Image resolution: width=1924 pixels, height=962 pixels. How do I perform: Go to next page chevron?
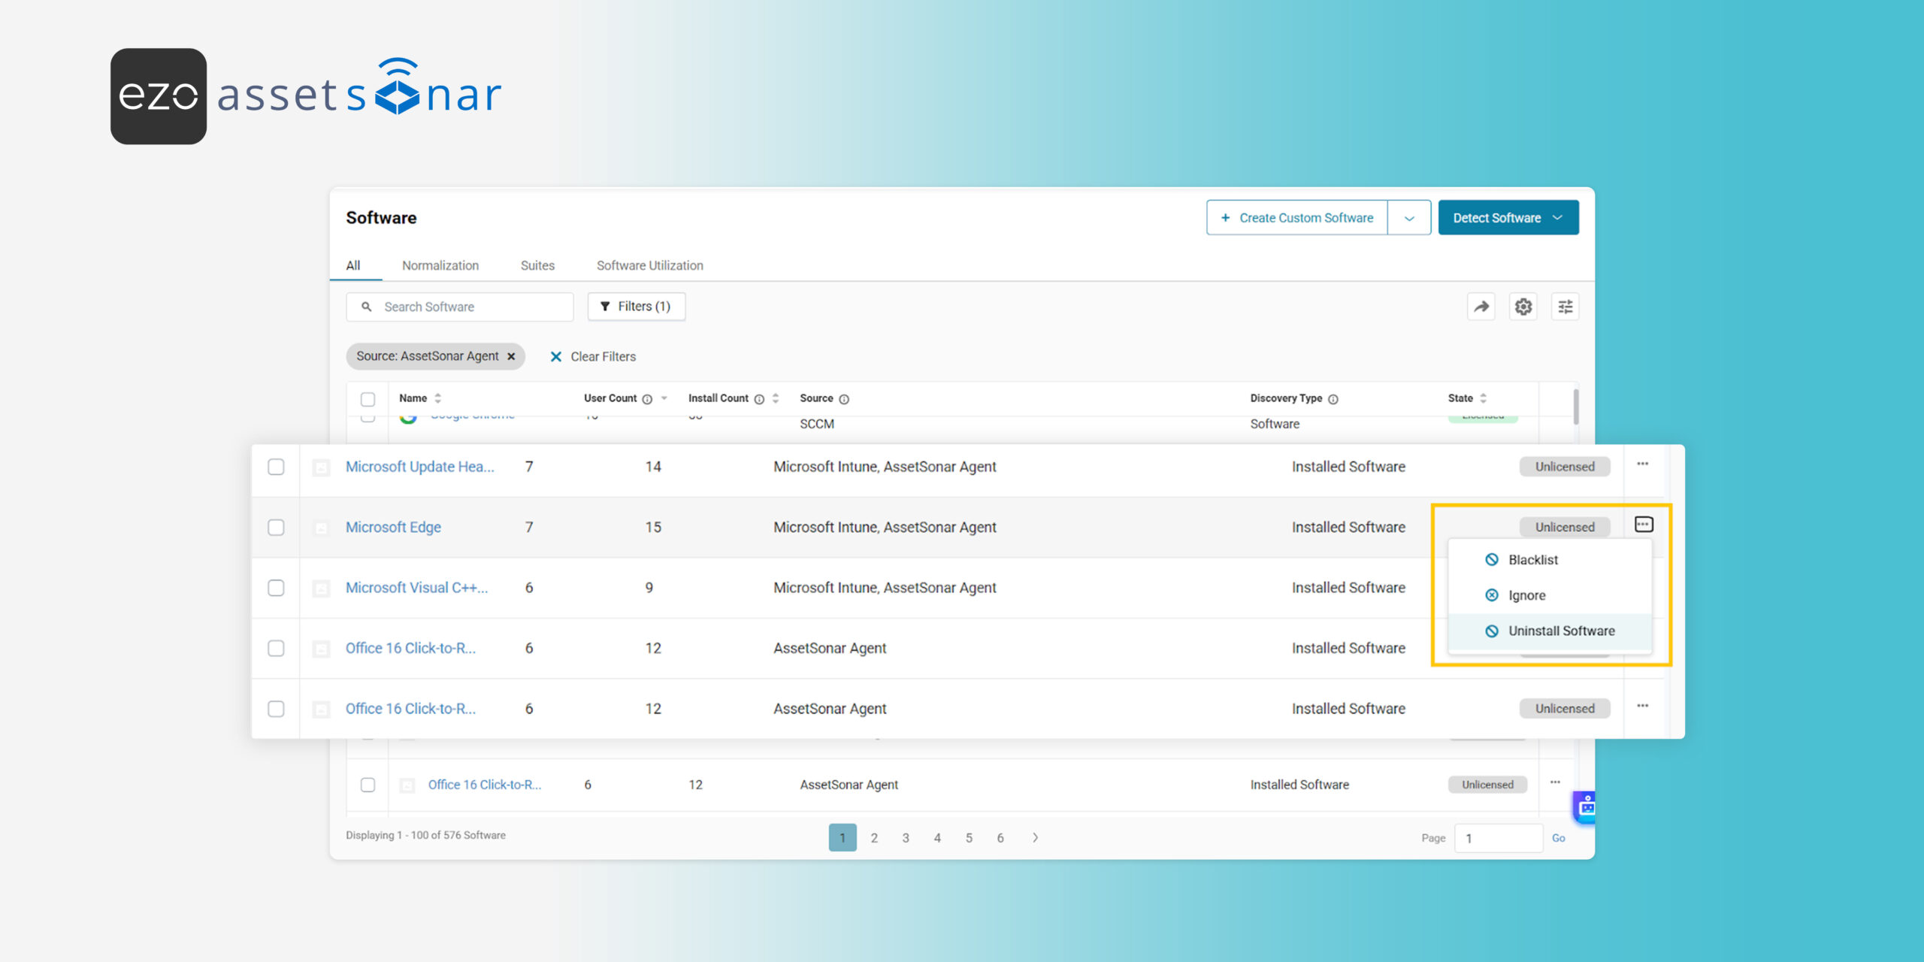1035,837
